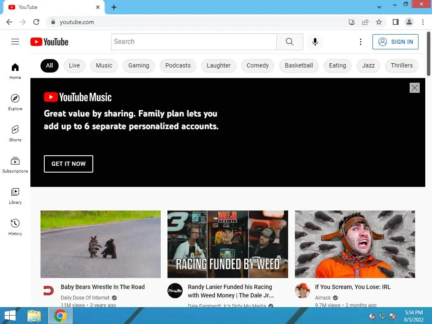Open Subscriptions in sidebar
This screenshot has height=324, width=432.
tap(15, 165)
